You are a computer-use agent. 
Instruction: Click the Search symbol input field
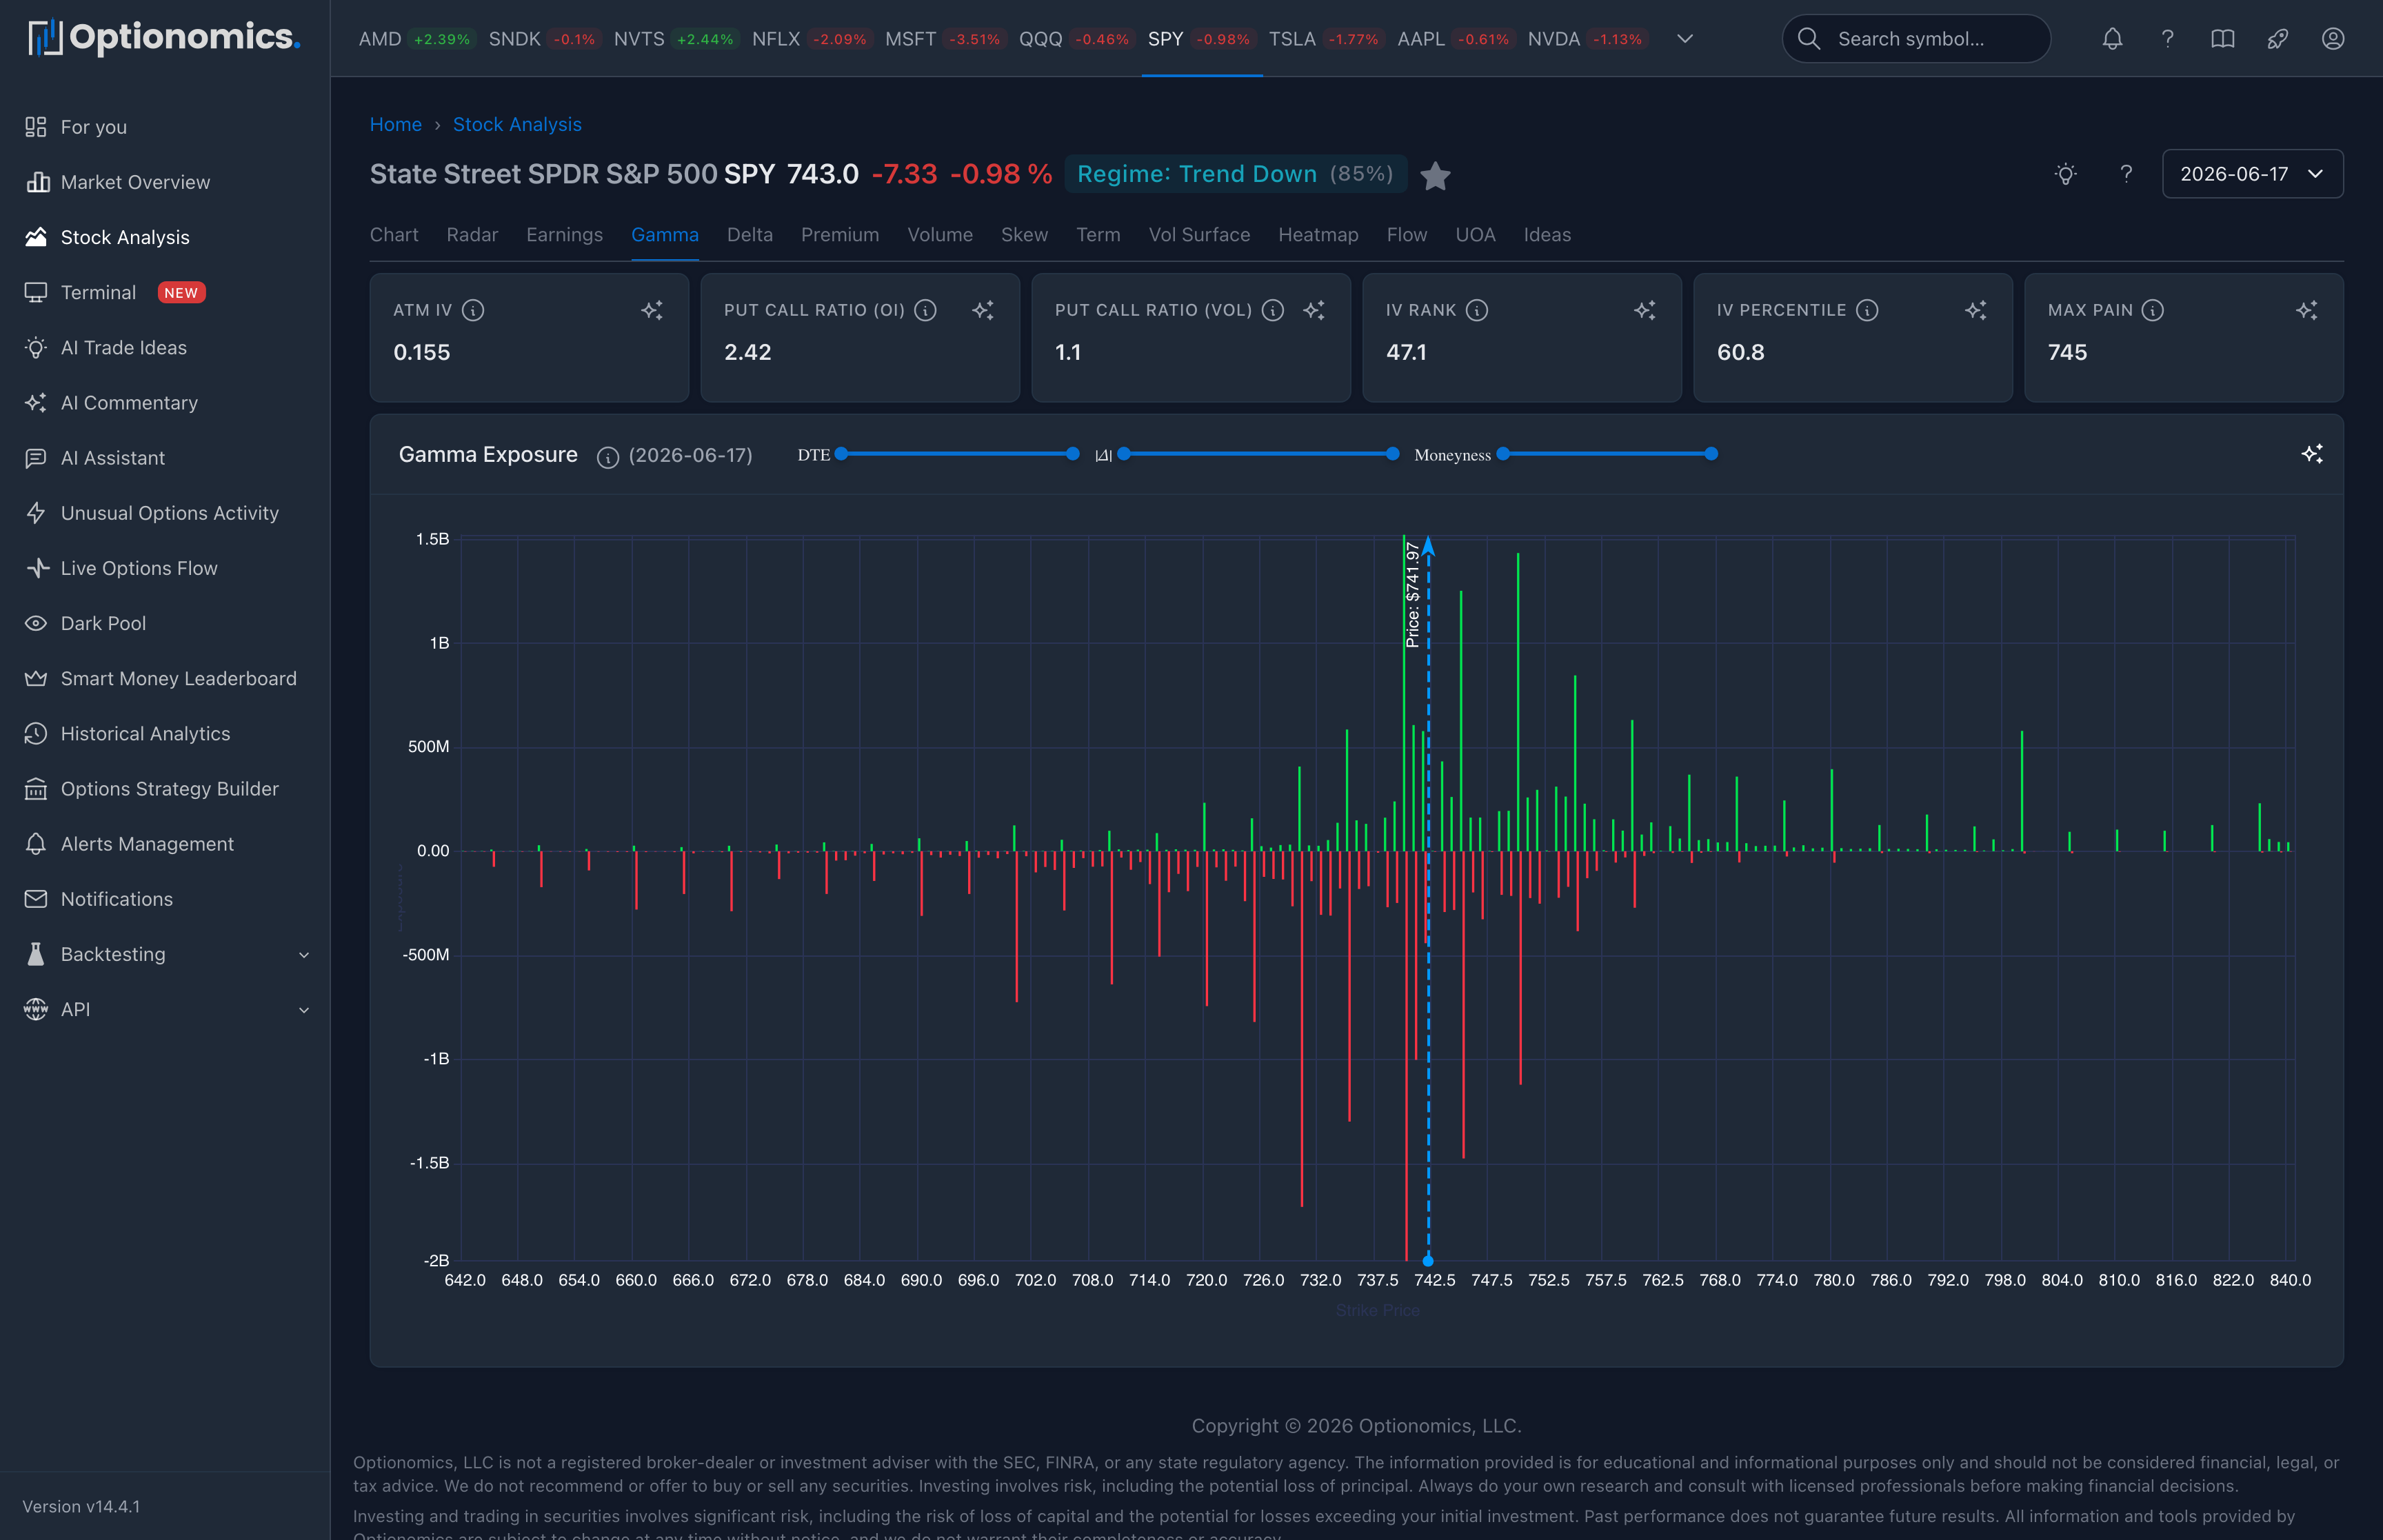click(1916, 39)
